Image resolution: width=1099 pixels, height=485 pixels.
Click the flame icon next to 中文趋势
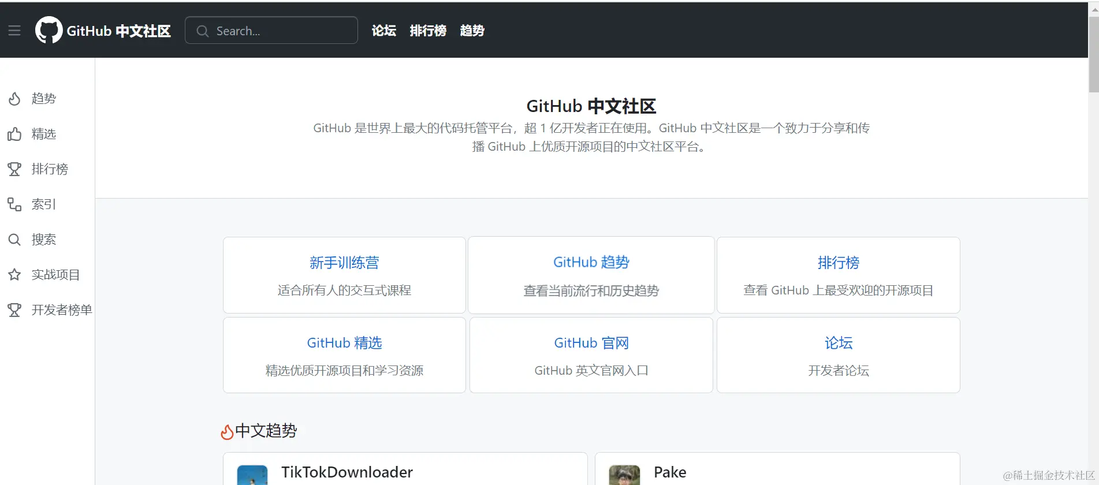pos(227,432)
